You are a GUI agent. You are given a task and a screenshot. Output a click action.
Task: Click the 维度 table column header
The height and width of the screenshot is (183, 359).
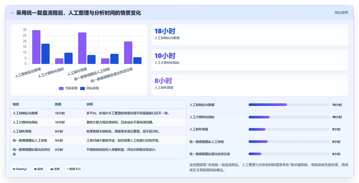pyautogui.click(x=16, y=104)
